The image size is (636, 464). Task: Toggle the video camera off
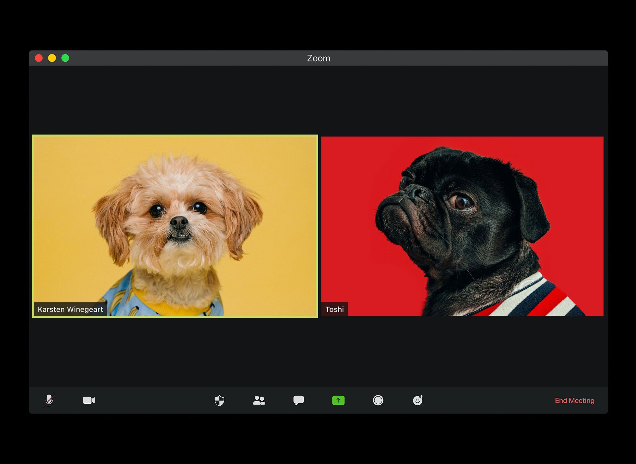[88, 400]
